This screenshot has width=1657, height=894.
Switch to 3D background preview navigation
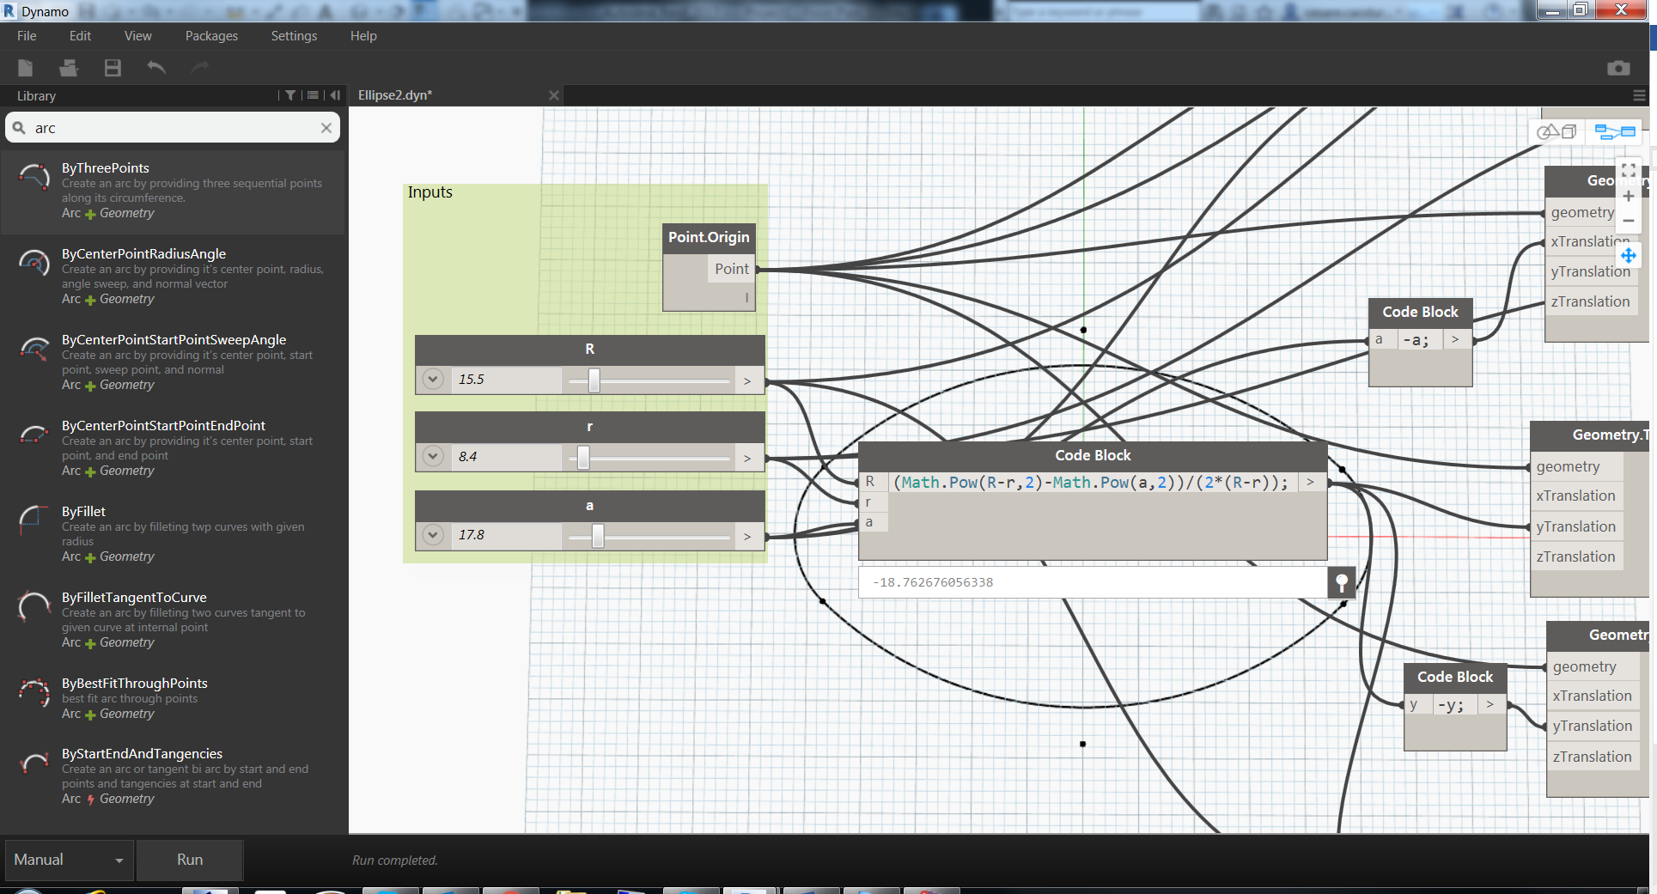click(1556, 131)
